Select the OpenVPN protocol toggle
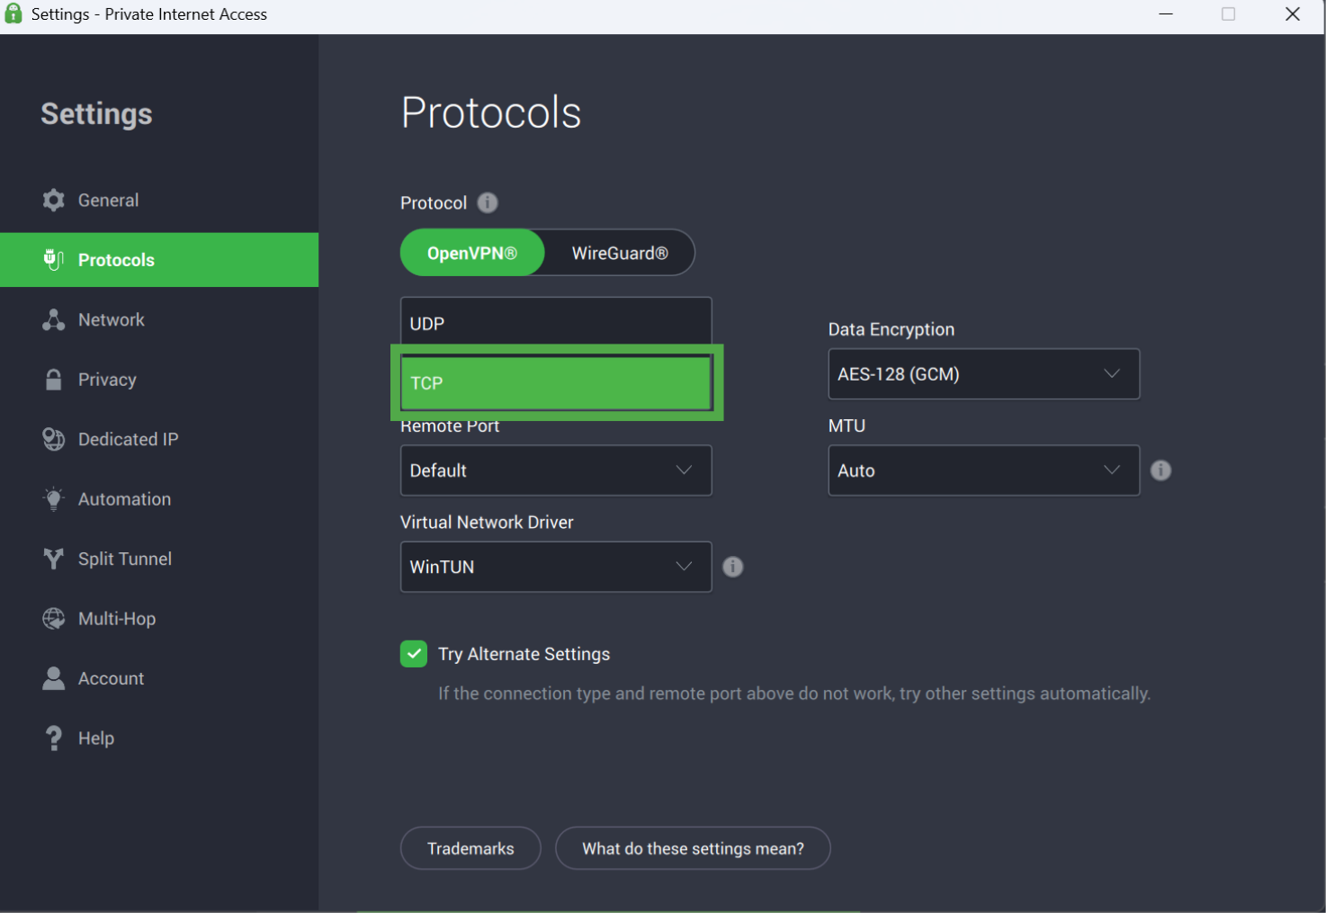 click(472, 253)
